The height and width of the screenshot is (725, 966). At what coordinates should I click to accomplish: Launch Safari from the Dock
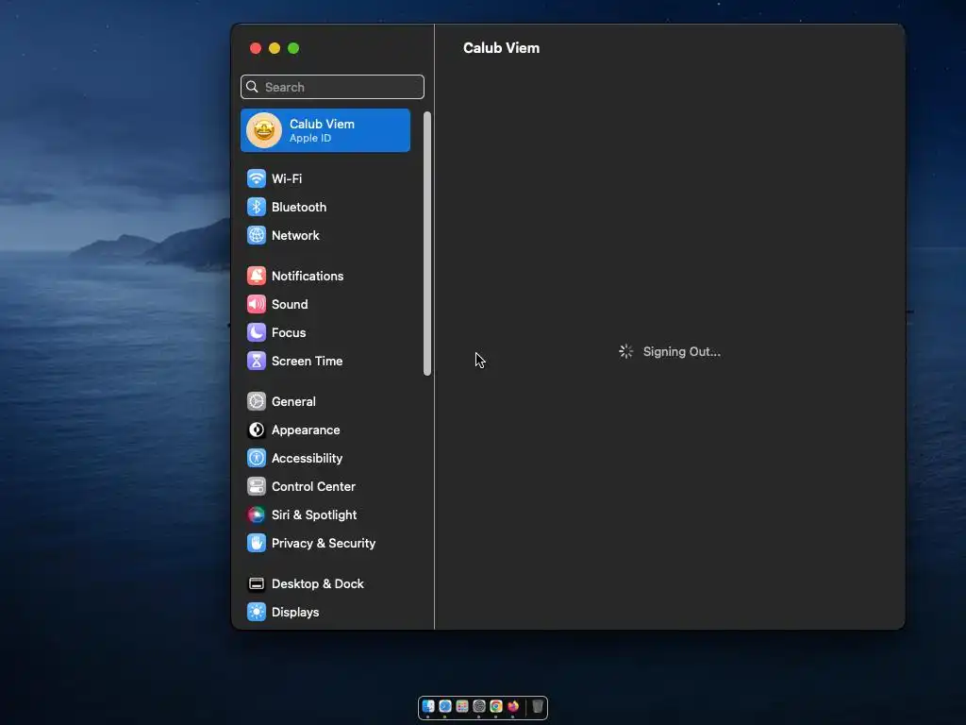(445, 706)
